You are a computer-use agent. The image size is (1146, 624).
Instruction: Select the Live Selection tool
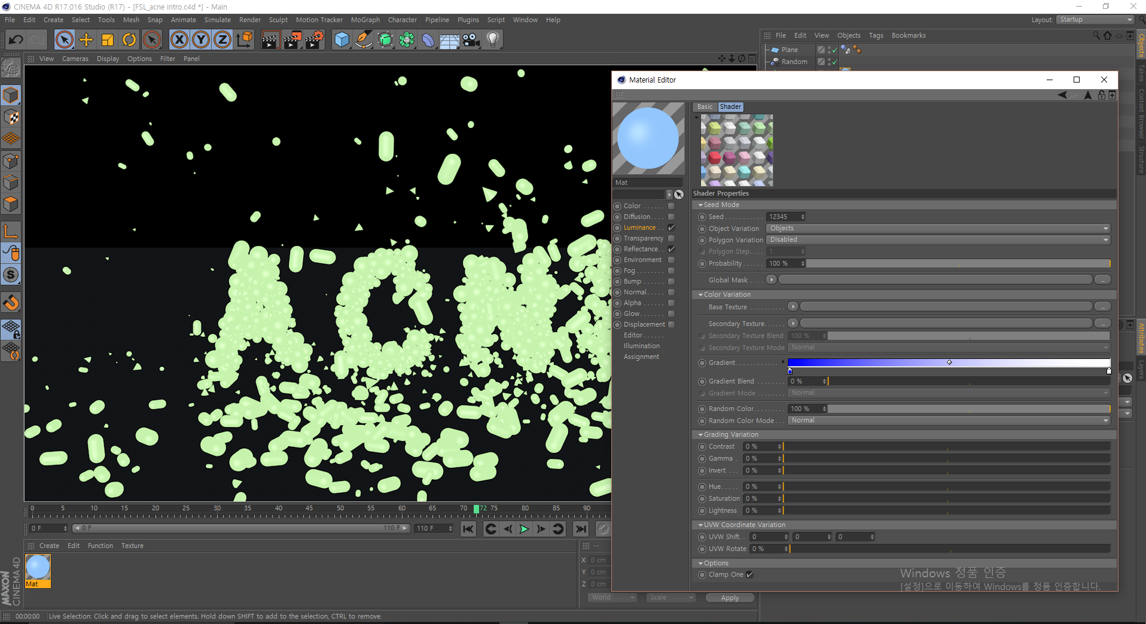pyautogui.click(x=64, y=40)
